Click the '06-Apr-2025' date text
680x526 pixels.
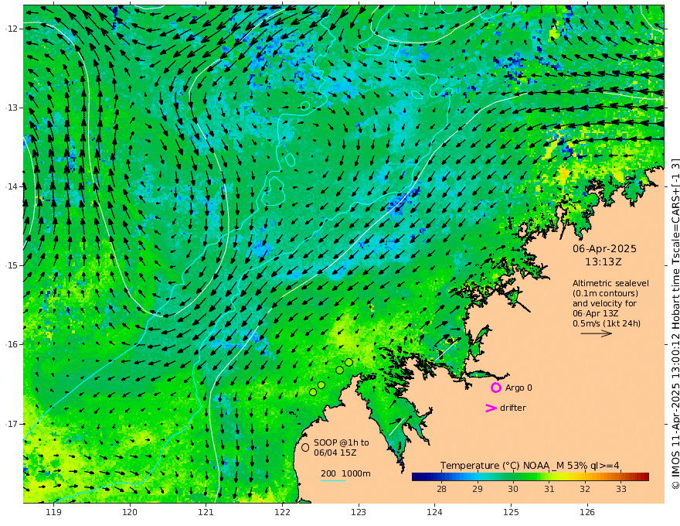(x=604, y=248)
